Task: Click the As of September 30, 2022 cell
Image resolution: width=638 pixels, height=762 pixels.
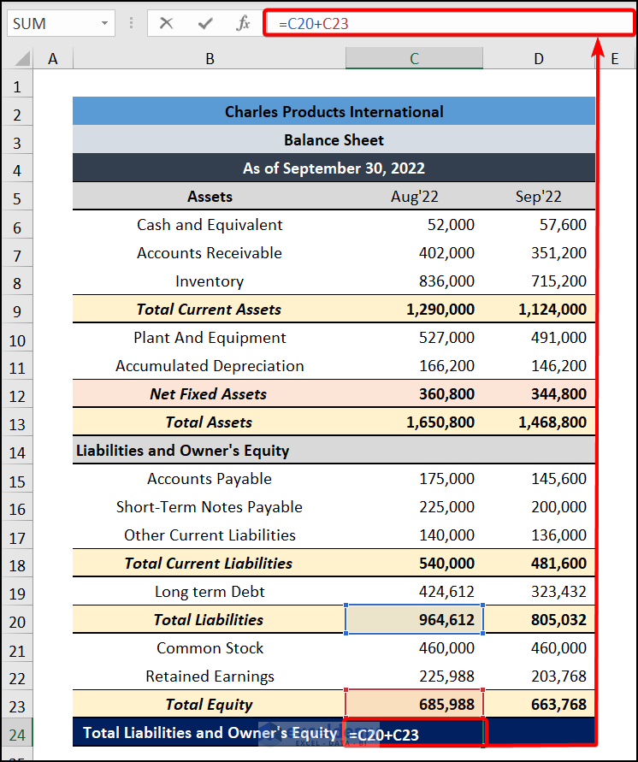Action: 334,168
